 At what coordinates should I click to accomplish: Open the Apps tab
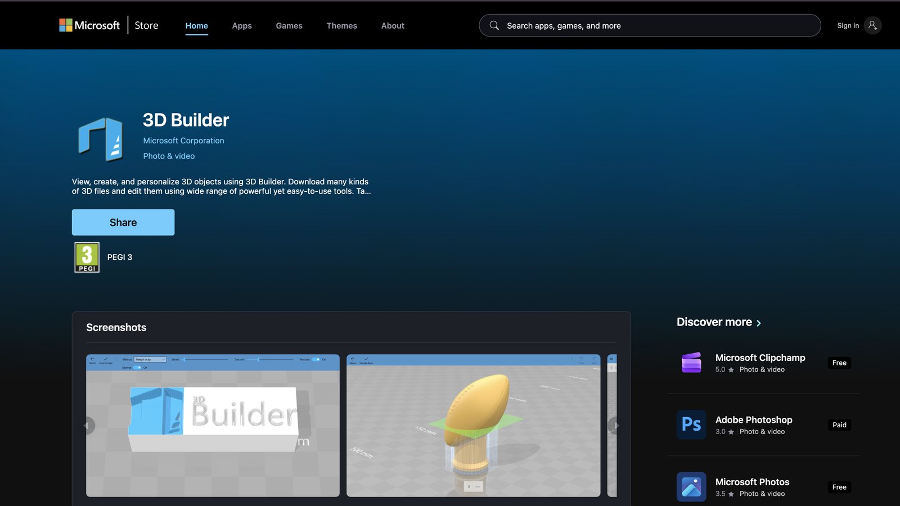[x=242, y=26]
